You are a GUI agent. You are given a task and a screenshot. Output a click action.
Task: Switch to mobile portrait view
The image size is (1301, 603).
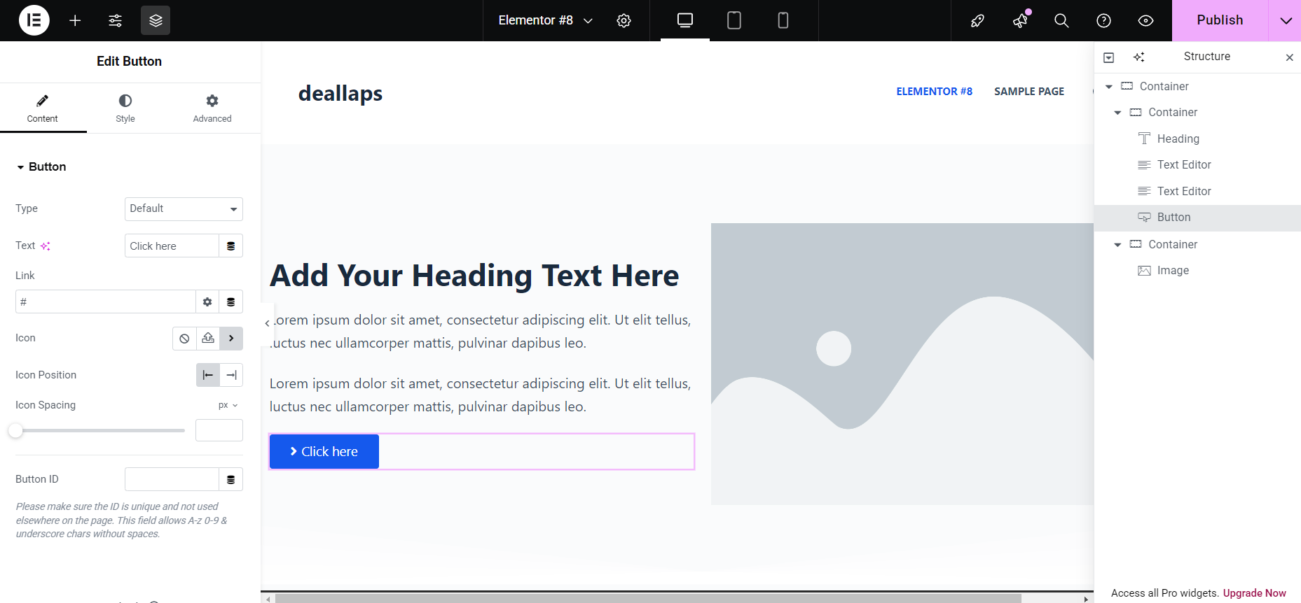(x=783, y=20)
